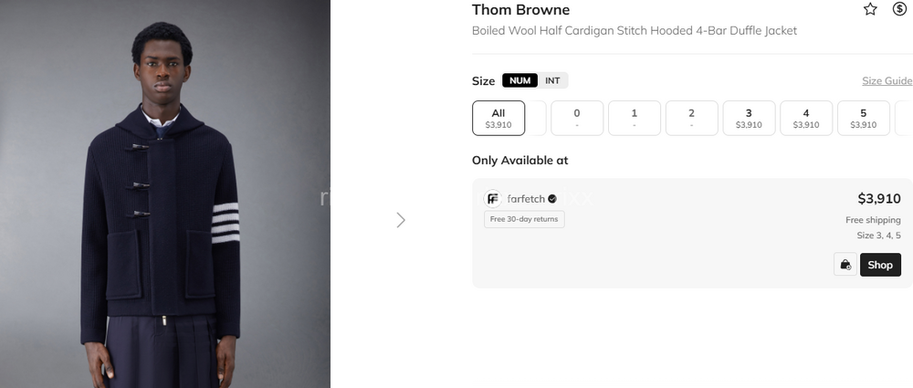Open the Size Guide link
The width and height of the screenshot is (913, 388).
(887, 81)
